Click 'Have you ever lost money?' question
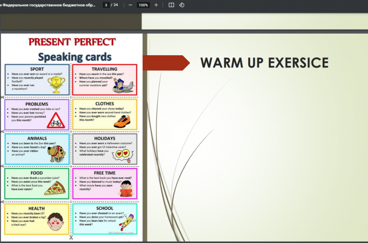This screenshot has height=243, width=368. pyautogui.click(x=28, y=113)
